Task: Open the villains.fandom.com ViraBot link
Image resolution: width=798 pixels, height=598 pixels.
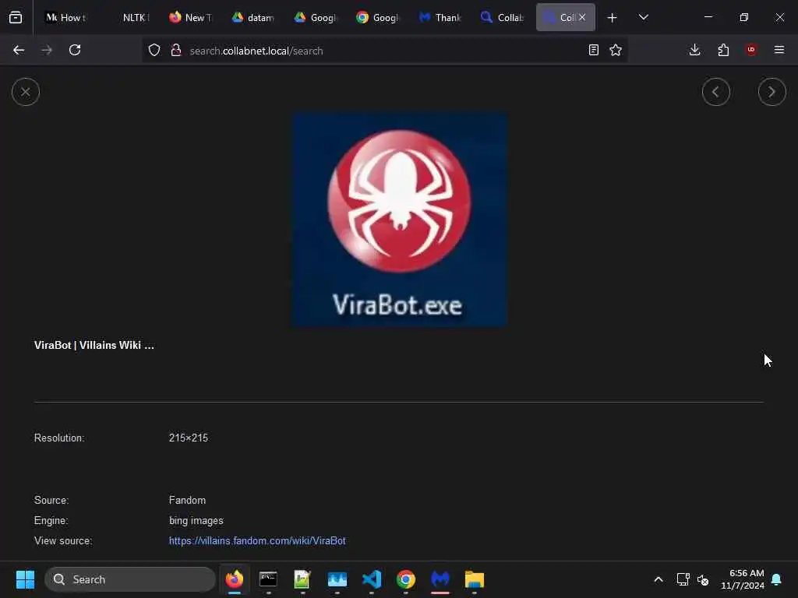Action: pyautogui.click(x=257, y=540)
